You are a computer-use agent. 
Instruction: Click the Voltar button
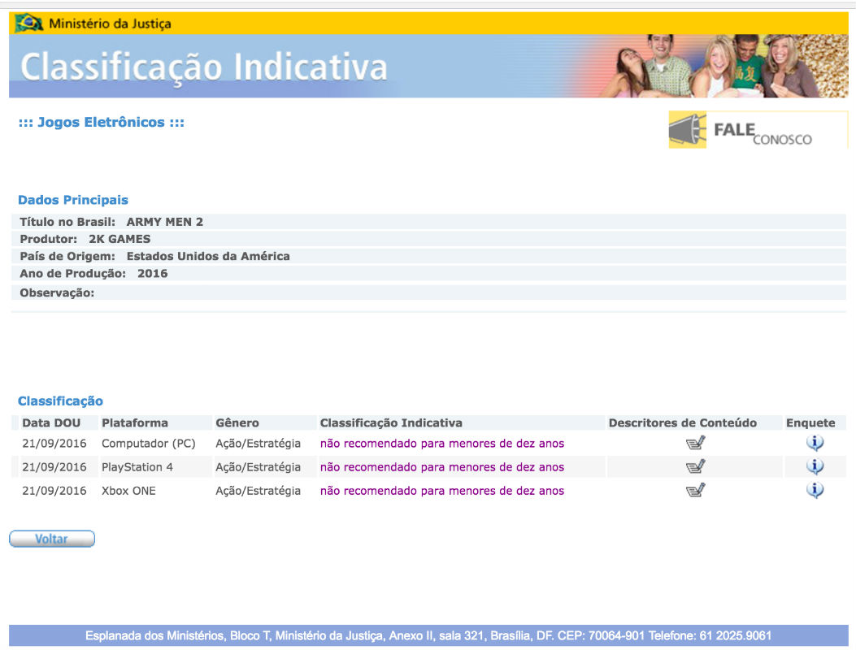coord(52,539)
